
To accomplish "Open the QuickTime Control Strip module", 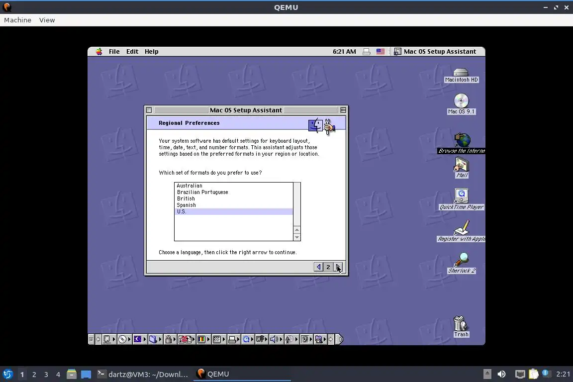I will coord(248,339).
